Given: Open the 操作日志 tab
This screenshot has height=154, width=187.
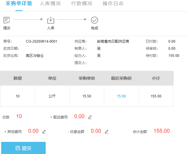Looking at the screenshot, I should pyautogui.click(x=113, y=4).
